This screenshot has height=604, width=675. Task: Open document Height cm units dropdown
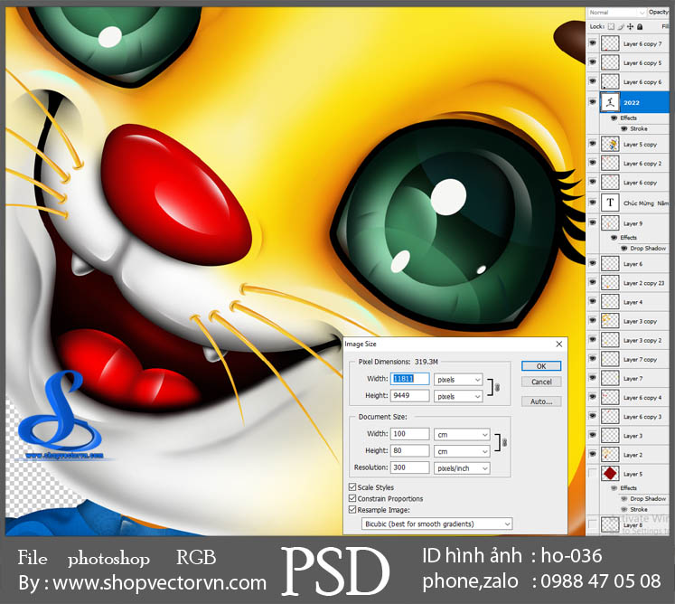point(462,451)
